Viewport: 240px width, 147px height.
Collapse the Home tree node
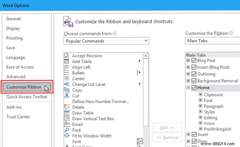point(188,88)
